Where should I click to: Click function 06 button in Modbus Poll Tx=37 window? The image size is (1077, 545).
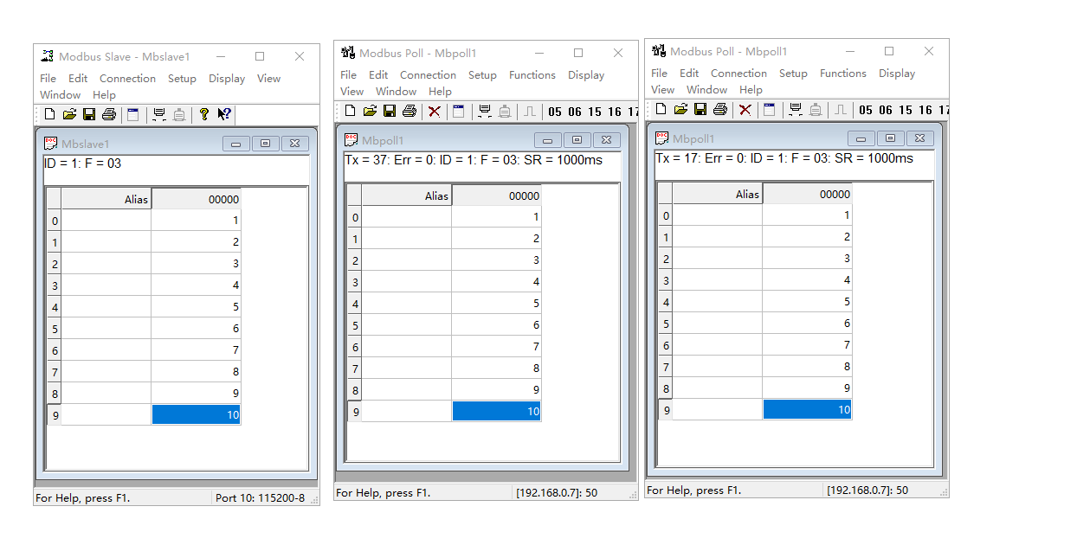point(575,112)
